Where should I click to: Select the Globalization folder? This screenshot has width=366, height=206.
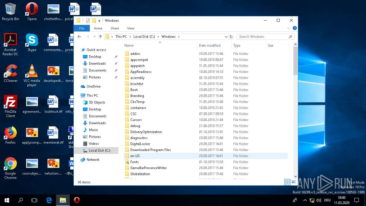click(205, 174)
